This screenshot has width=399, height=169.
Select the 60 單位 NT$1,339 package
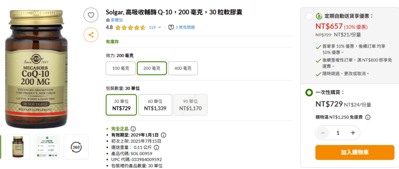[155, 105]
